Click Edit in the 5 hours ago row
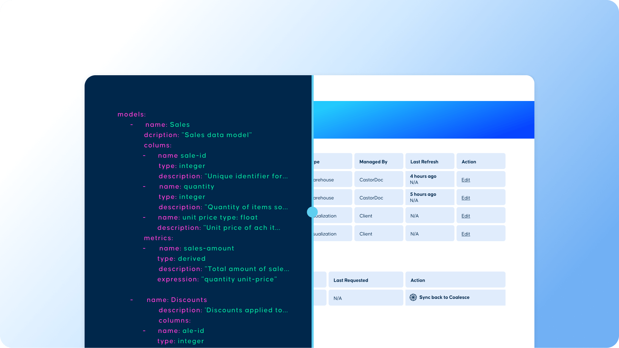The image size is (619, 348). pyautogui.click(x=466, y=198)
